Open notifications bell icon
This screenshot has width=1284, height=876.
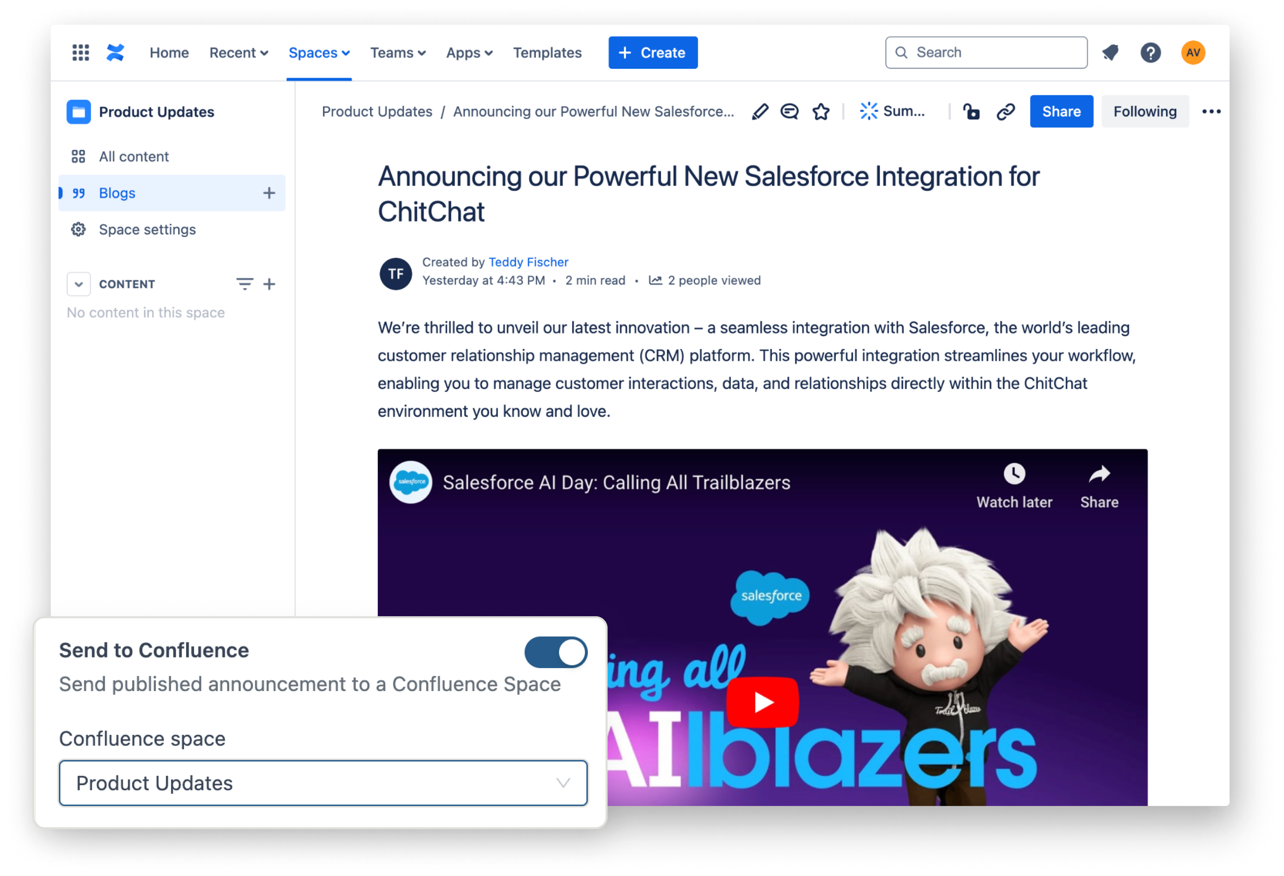tap(1110, 52)
